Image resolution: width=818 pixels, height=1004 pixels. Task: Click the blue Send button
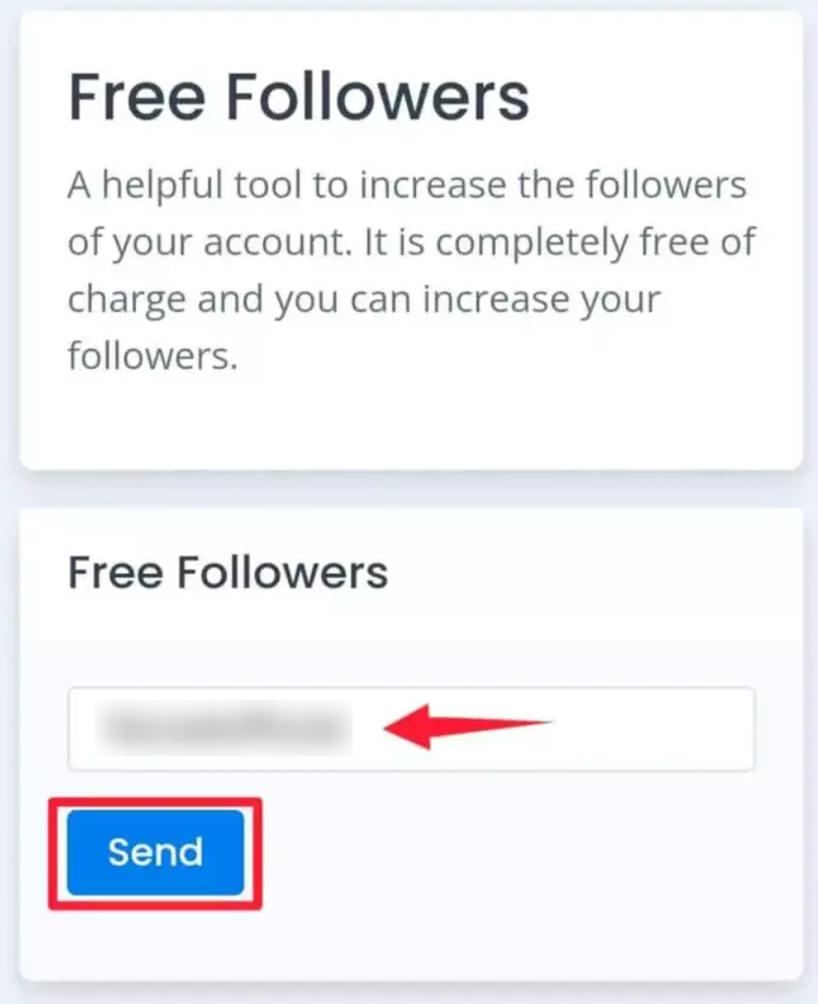click(x=156, y=852)
